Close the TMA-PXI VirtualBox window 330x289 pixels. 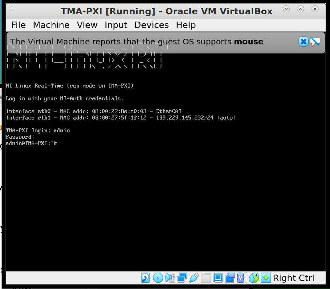click(x=315, y=9)
